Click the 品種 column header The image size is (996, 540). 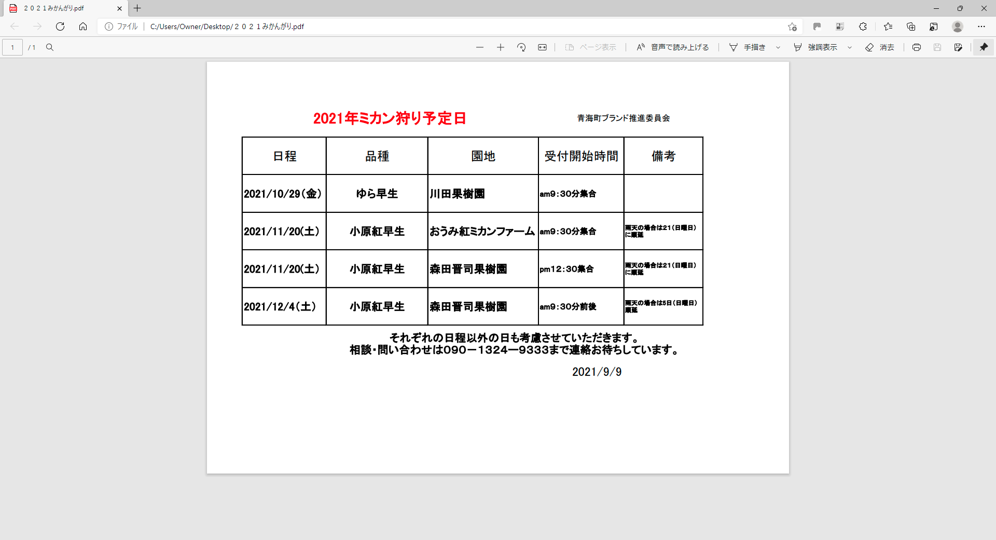(377, 156)
